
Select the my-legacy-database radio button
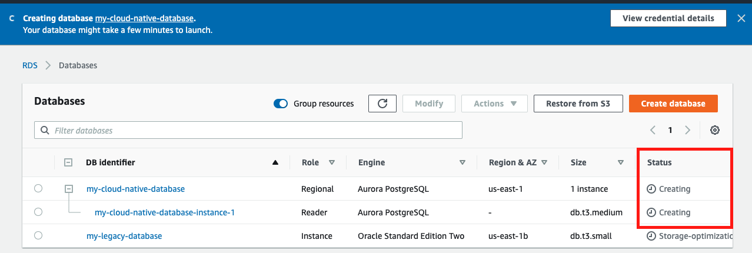tap(38, 236)
